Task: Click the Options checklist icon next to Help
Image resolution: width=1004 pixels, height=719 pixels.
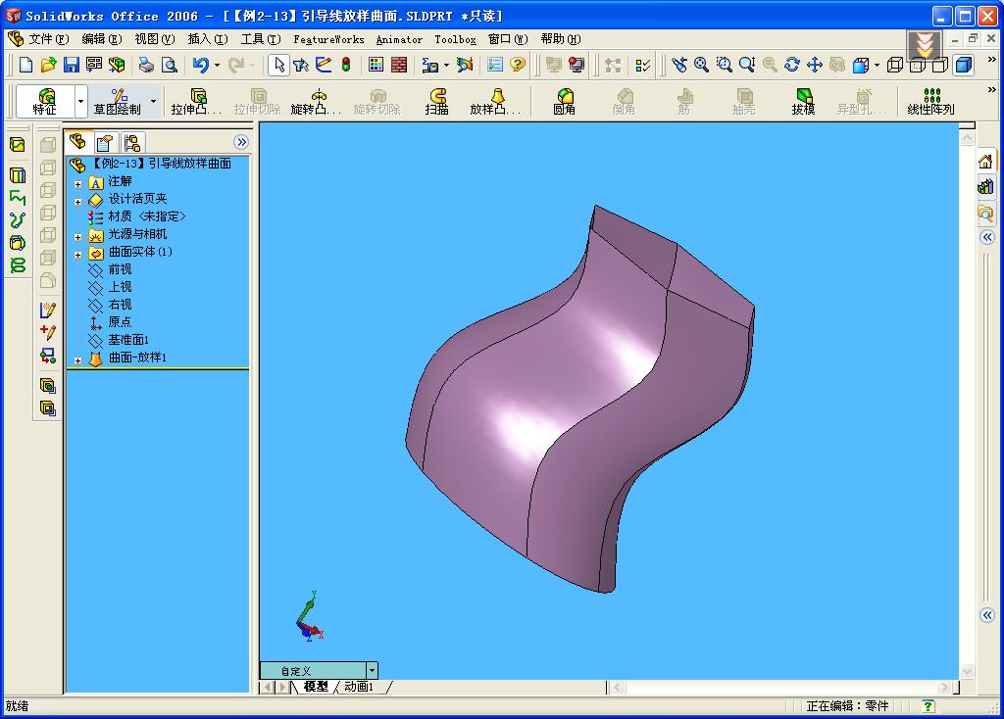Action: [x=495, y=65]
